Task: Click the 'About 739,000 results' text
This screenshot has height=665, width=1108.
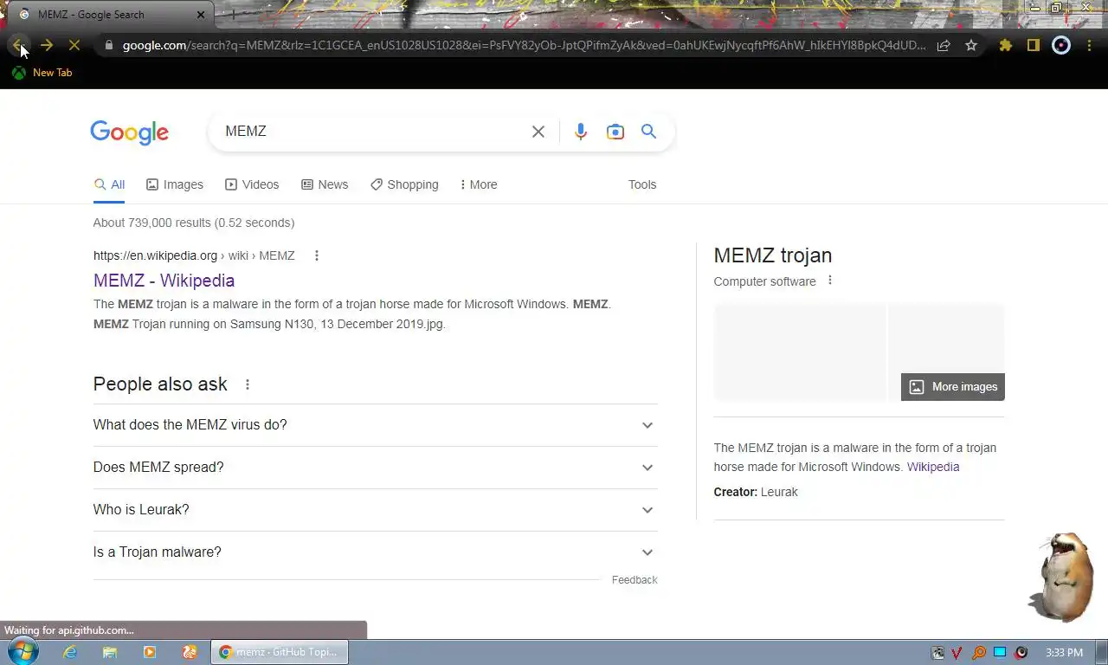Action: (x=194, y=223)
